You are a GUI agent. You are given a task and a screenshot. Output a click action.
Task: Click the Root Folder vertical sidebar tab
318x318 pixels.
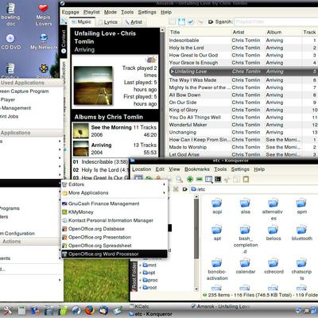click(x=134, y=277)
